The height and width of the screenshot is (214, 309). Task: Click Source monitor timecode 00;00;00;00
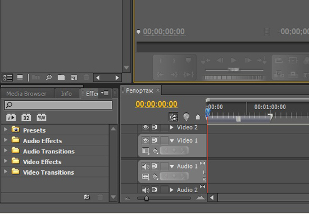[x=163, y=31]
